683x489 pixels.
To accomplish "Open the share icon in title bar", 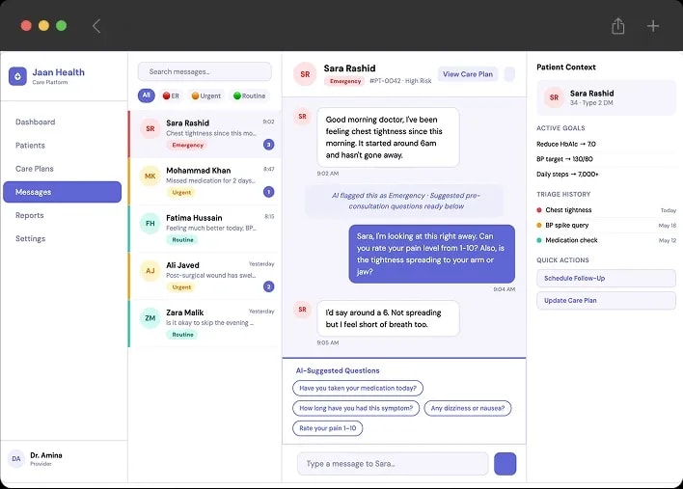I will (x=617, y=26).
